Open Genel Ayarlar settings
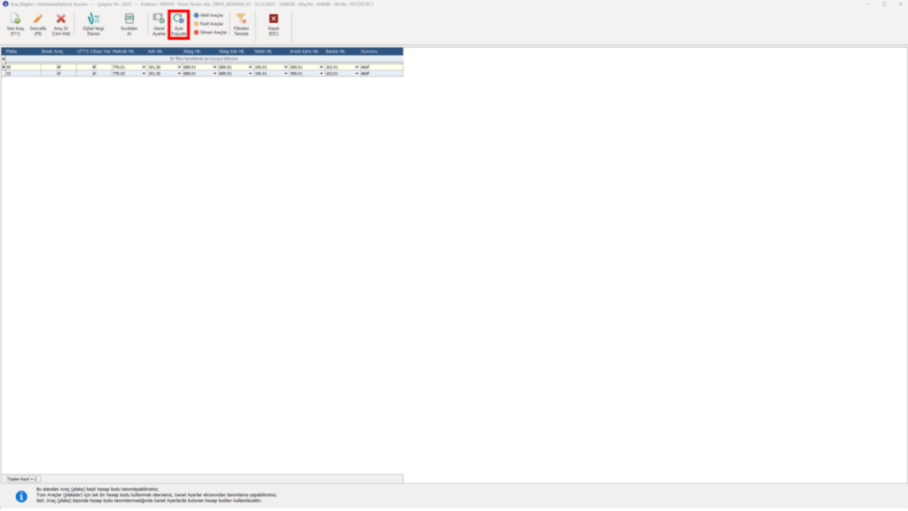 [159, 25]
